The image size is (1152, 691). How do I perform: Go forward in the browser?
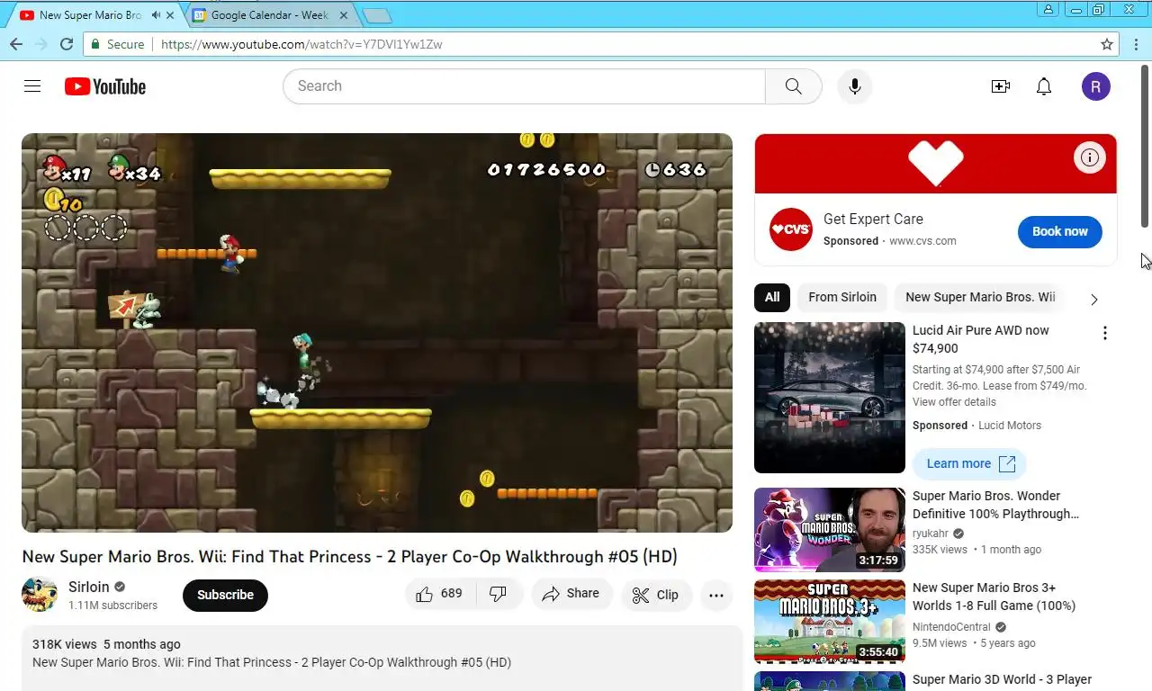40,44
